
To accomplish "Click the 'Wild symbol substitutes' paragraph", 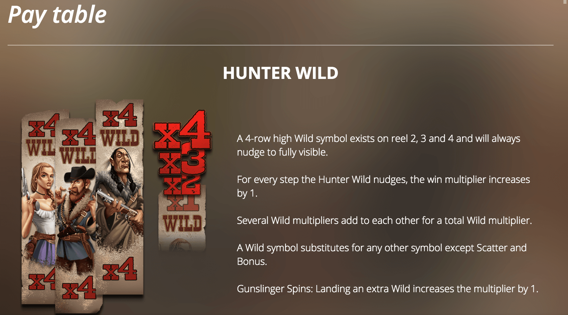I will click(x=382, y=255).
